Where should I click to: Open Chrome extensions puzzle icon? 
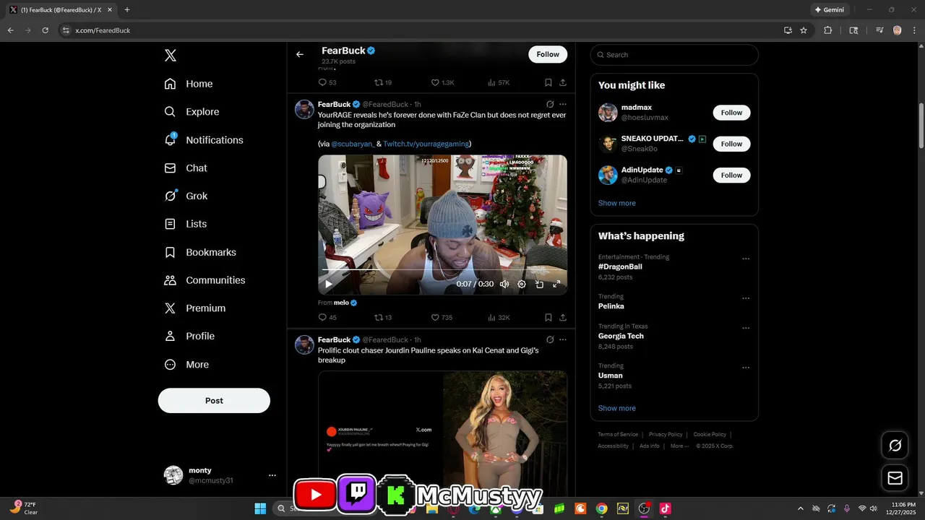tap(828, 30)
